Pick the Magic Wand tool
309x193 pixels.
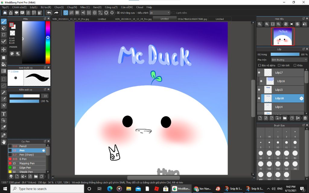point(4,92)
